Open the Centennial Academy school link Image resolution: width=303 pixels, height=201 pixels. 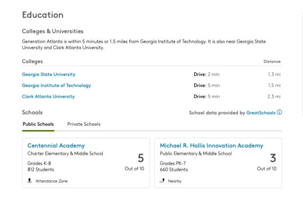[x=56, y=145]
